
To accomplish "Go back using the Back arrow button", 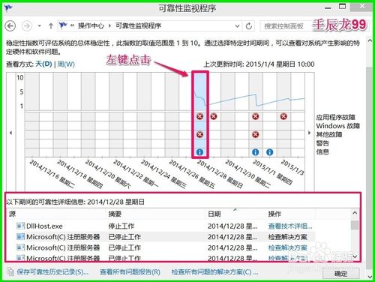I will pos(10,25).
